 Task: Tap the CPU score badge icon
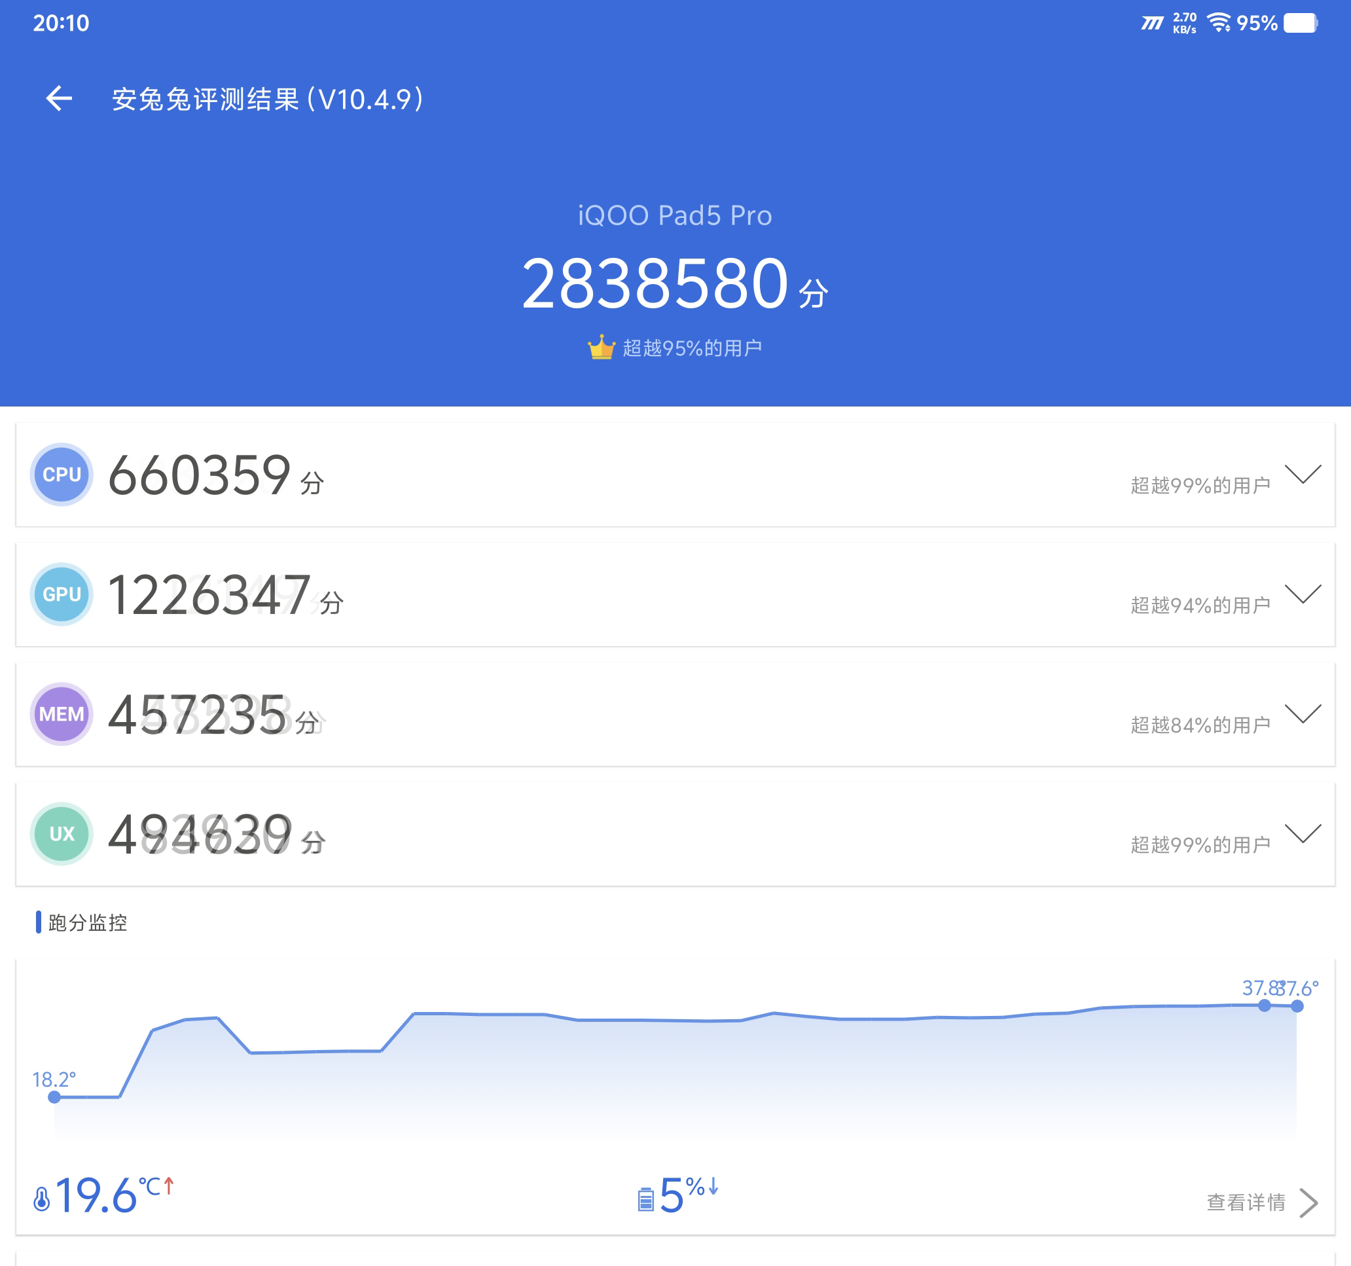(x=62, y=475)
